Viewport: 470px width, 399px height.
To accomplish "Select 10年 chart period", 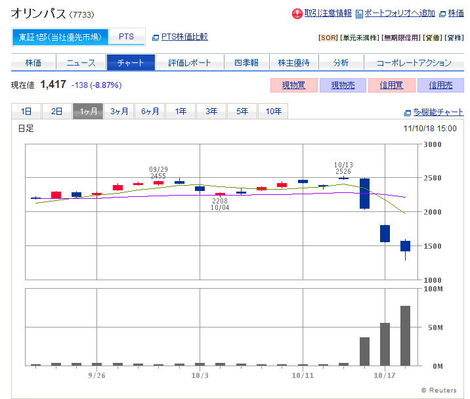I will point(273,111).
